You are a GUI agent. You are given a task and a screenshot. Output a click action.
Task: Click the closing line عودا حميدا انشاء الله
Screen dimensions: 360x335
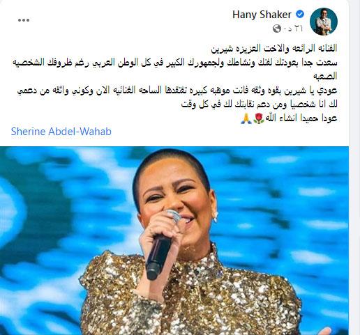tap(301, 118)
